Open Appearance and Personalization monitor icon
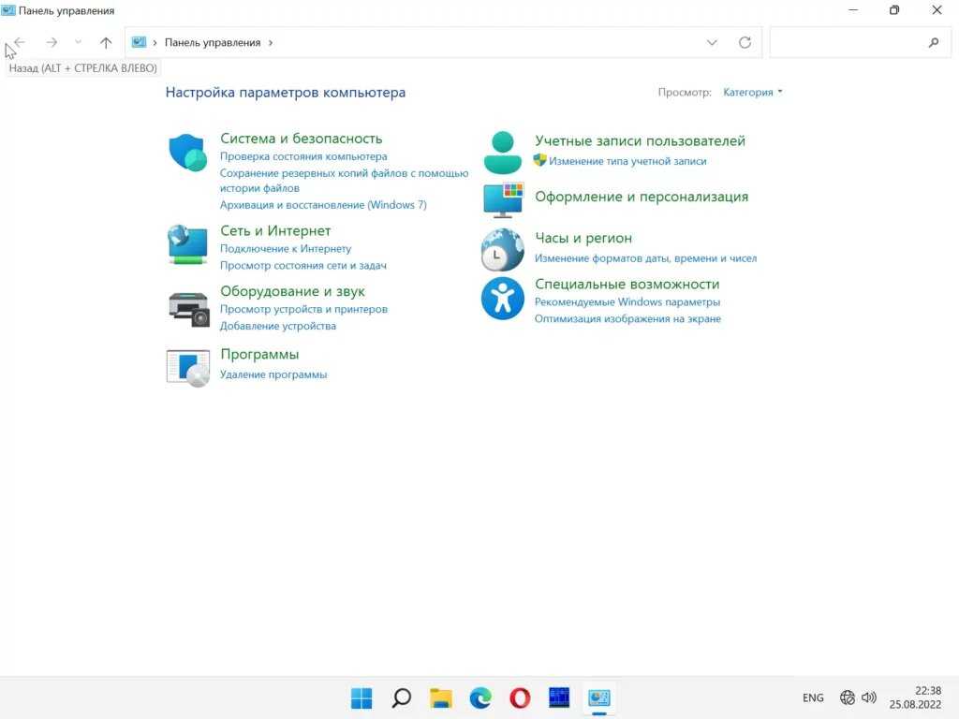 pos(503,199)
